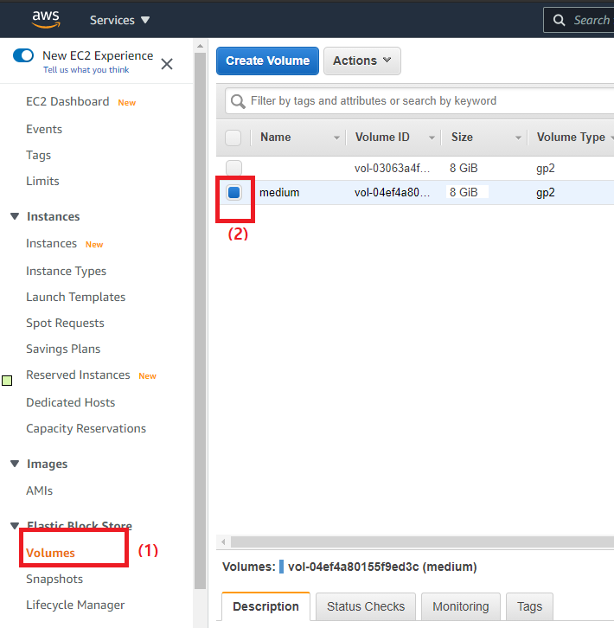Screen dimensions: 614x628
Task: Click the name cell 'medium'
Action: (x=279, y=193)
